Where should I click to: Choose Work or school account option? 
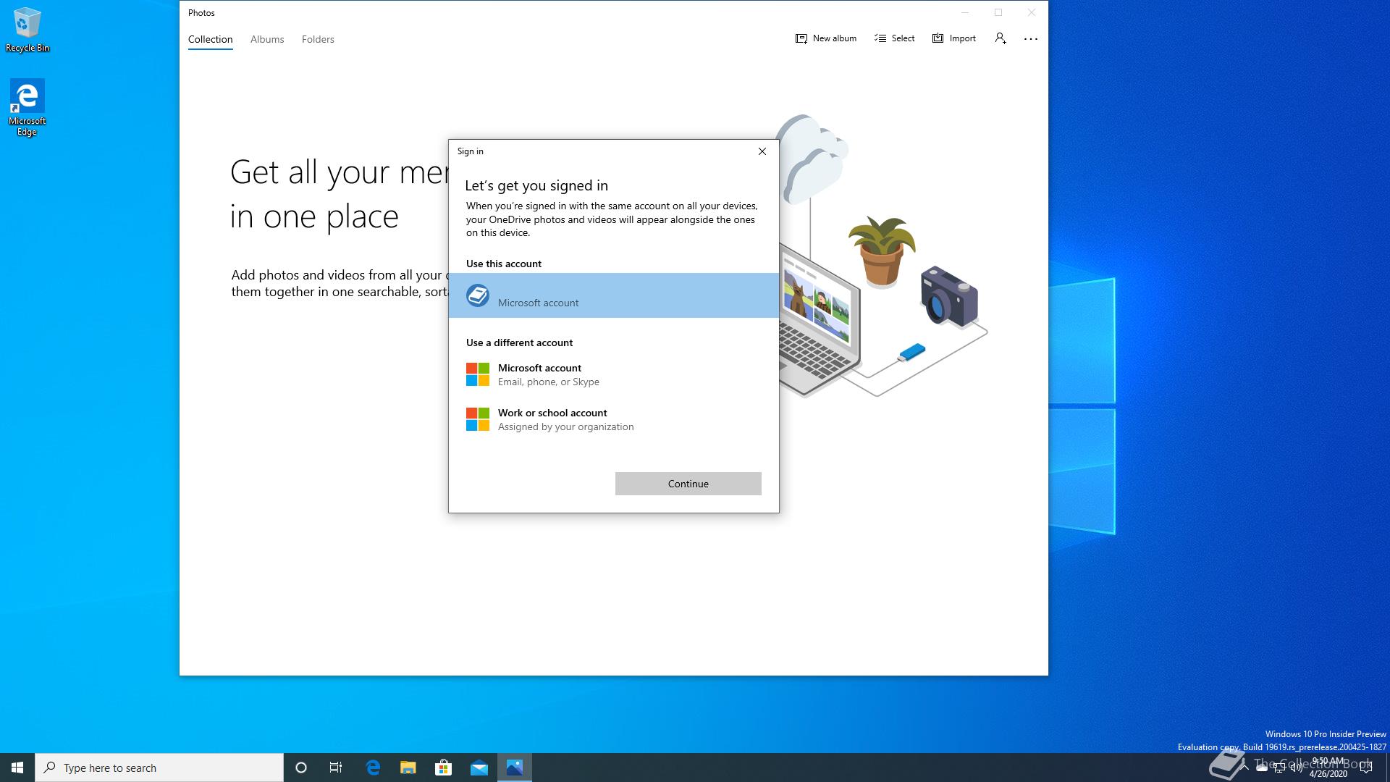pos(614,419)
